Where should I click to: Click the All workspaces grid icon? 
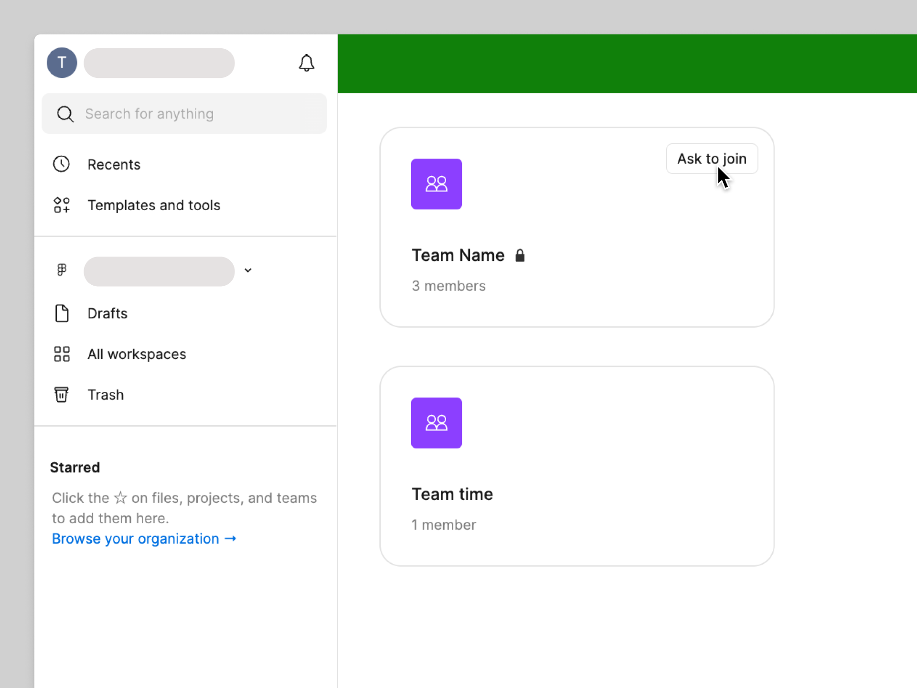(62, 354)
